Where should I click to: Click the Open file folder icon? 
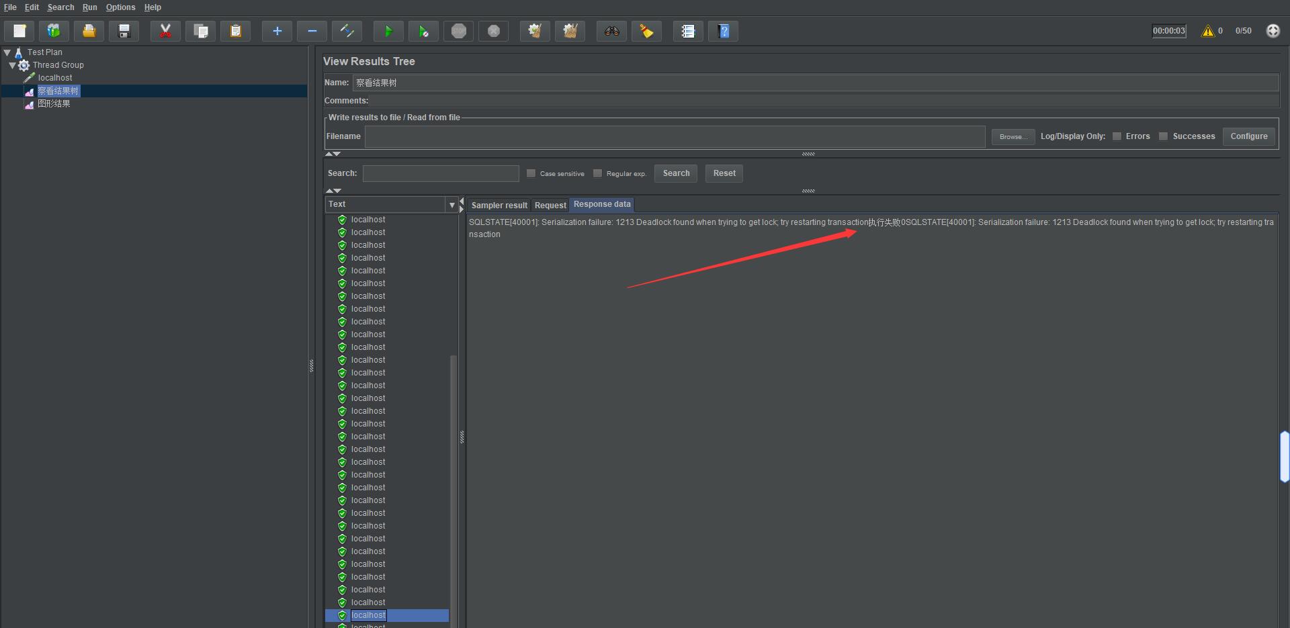point(89,31)
